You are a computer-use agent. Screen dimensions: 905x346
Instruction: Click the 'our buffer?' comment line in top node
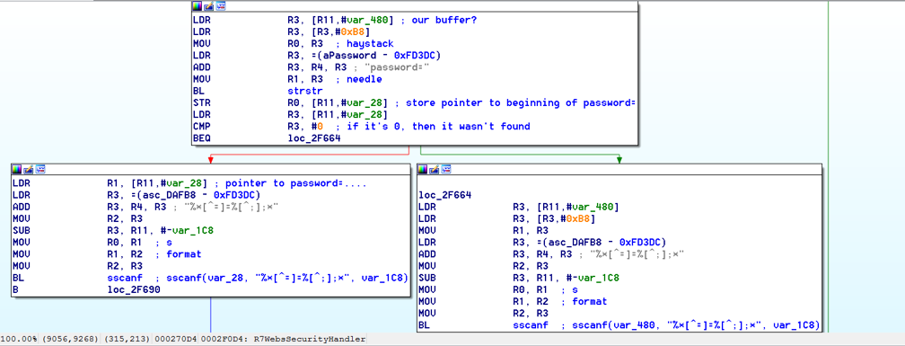(x=335, y=20)
